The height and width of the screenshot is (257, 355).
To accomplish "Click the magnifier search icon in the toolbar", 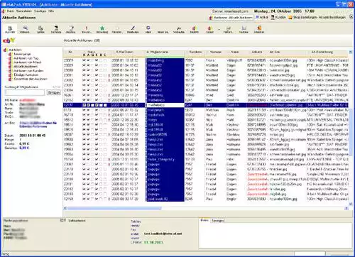I will [25, 28].
